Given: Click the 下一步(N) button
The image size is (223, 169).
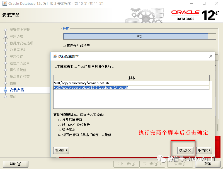Looking at the screenshot, I should click(152, 164).
